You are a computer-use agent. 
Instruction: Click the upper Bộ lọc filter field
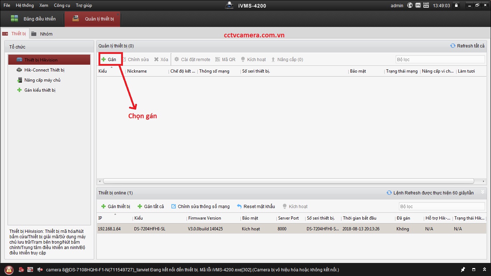pos(440,60)
